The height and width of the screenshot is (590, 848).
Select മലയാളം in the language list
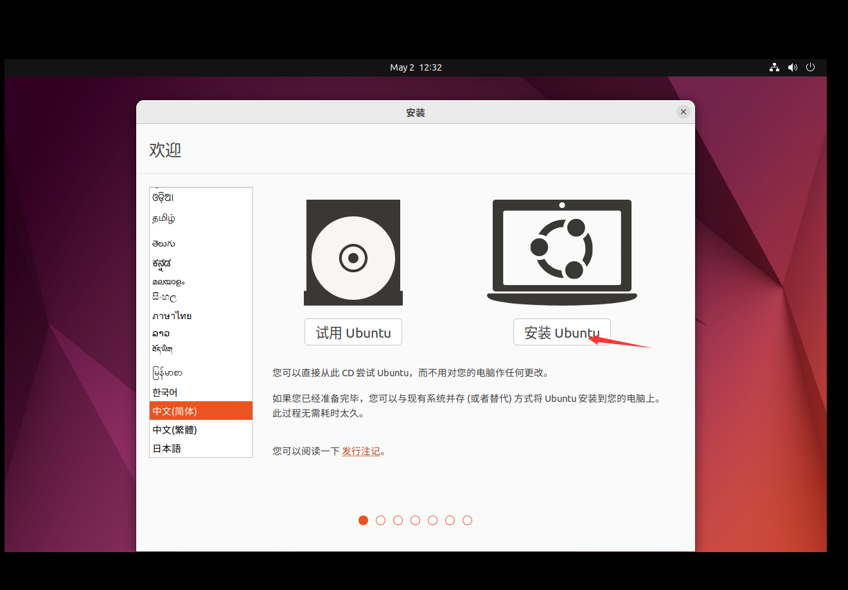click(201, 282)
